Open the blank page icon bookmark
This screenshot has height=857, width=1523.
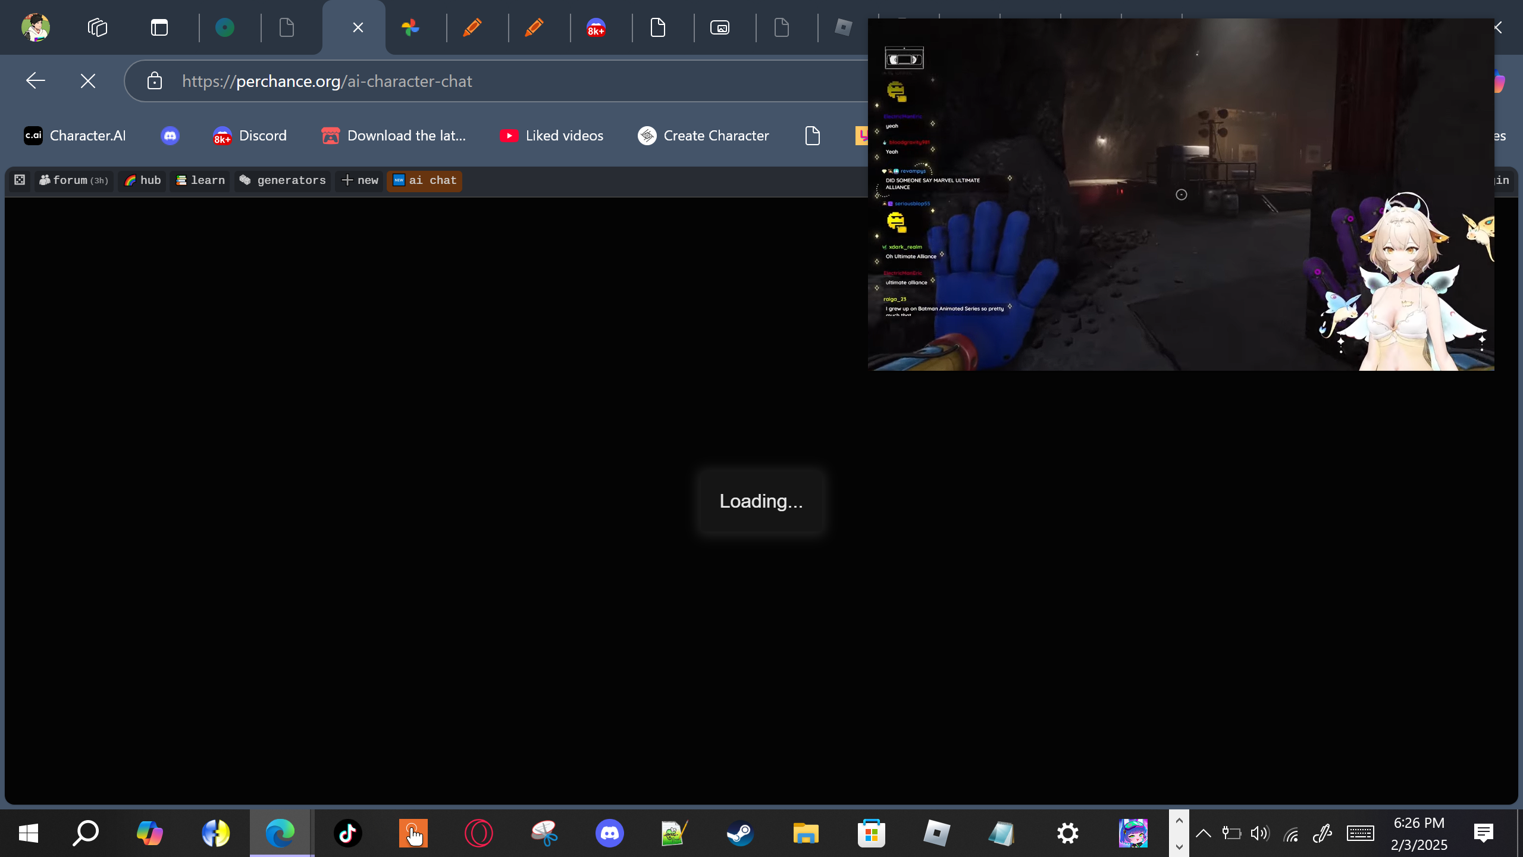pos(813,136)
